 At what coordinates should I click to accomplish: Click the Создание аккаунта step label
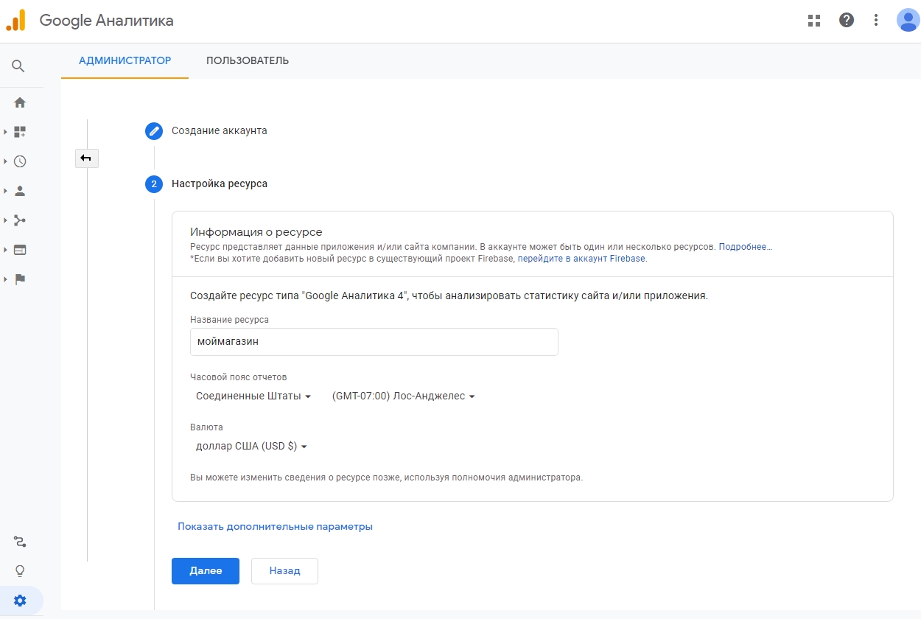click(x=220, y=130)
